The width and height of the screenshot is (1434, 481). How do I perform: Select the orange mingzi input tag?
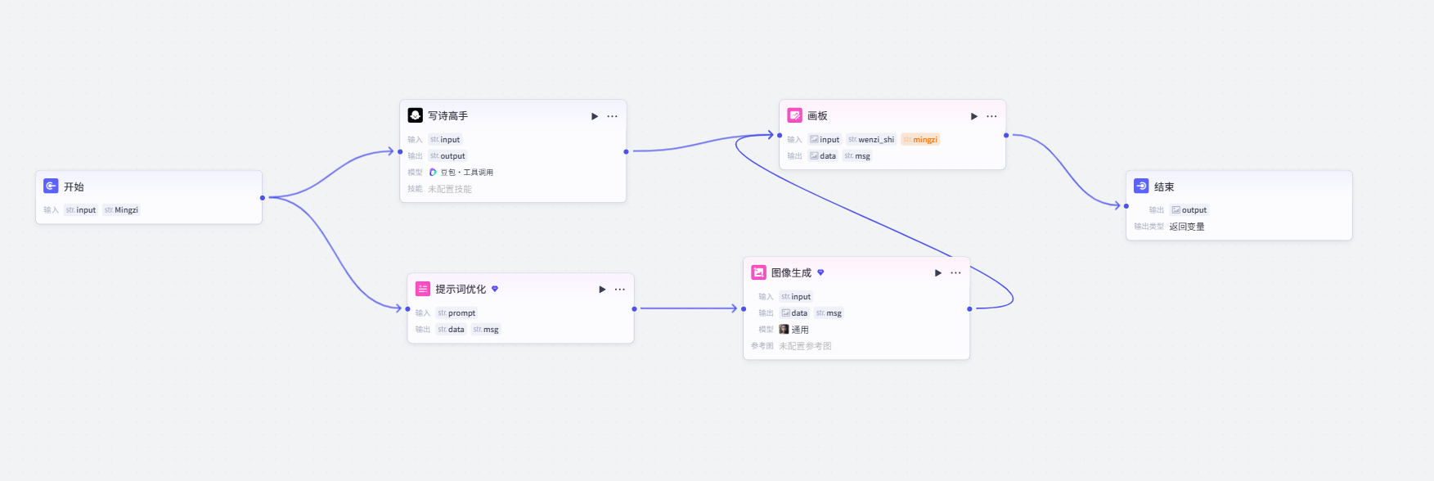920,140
